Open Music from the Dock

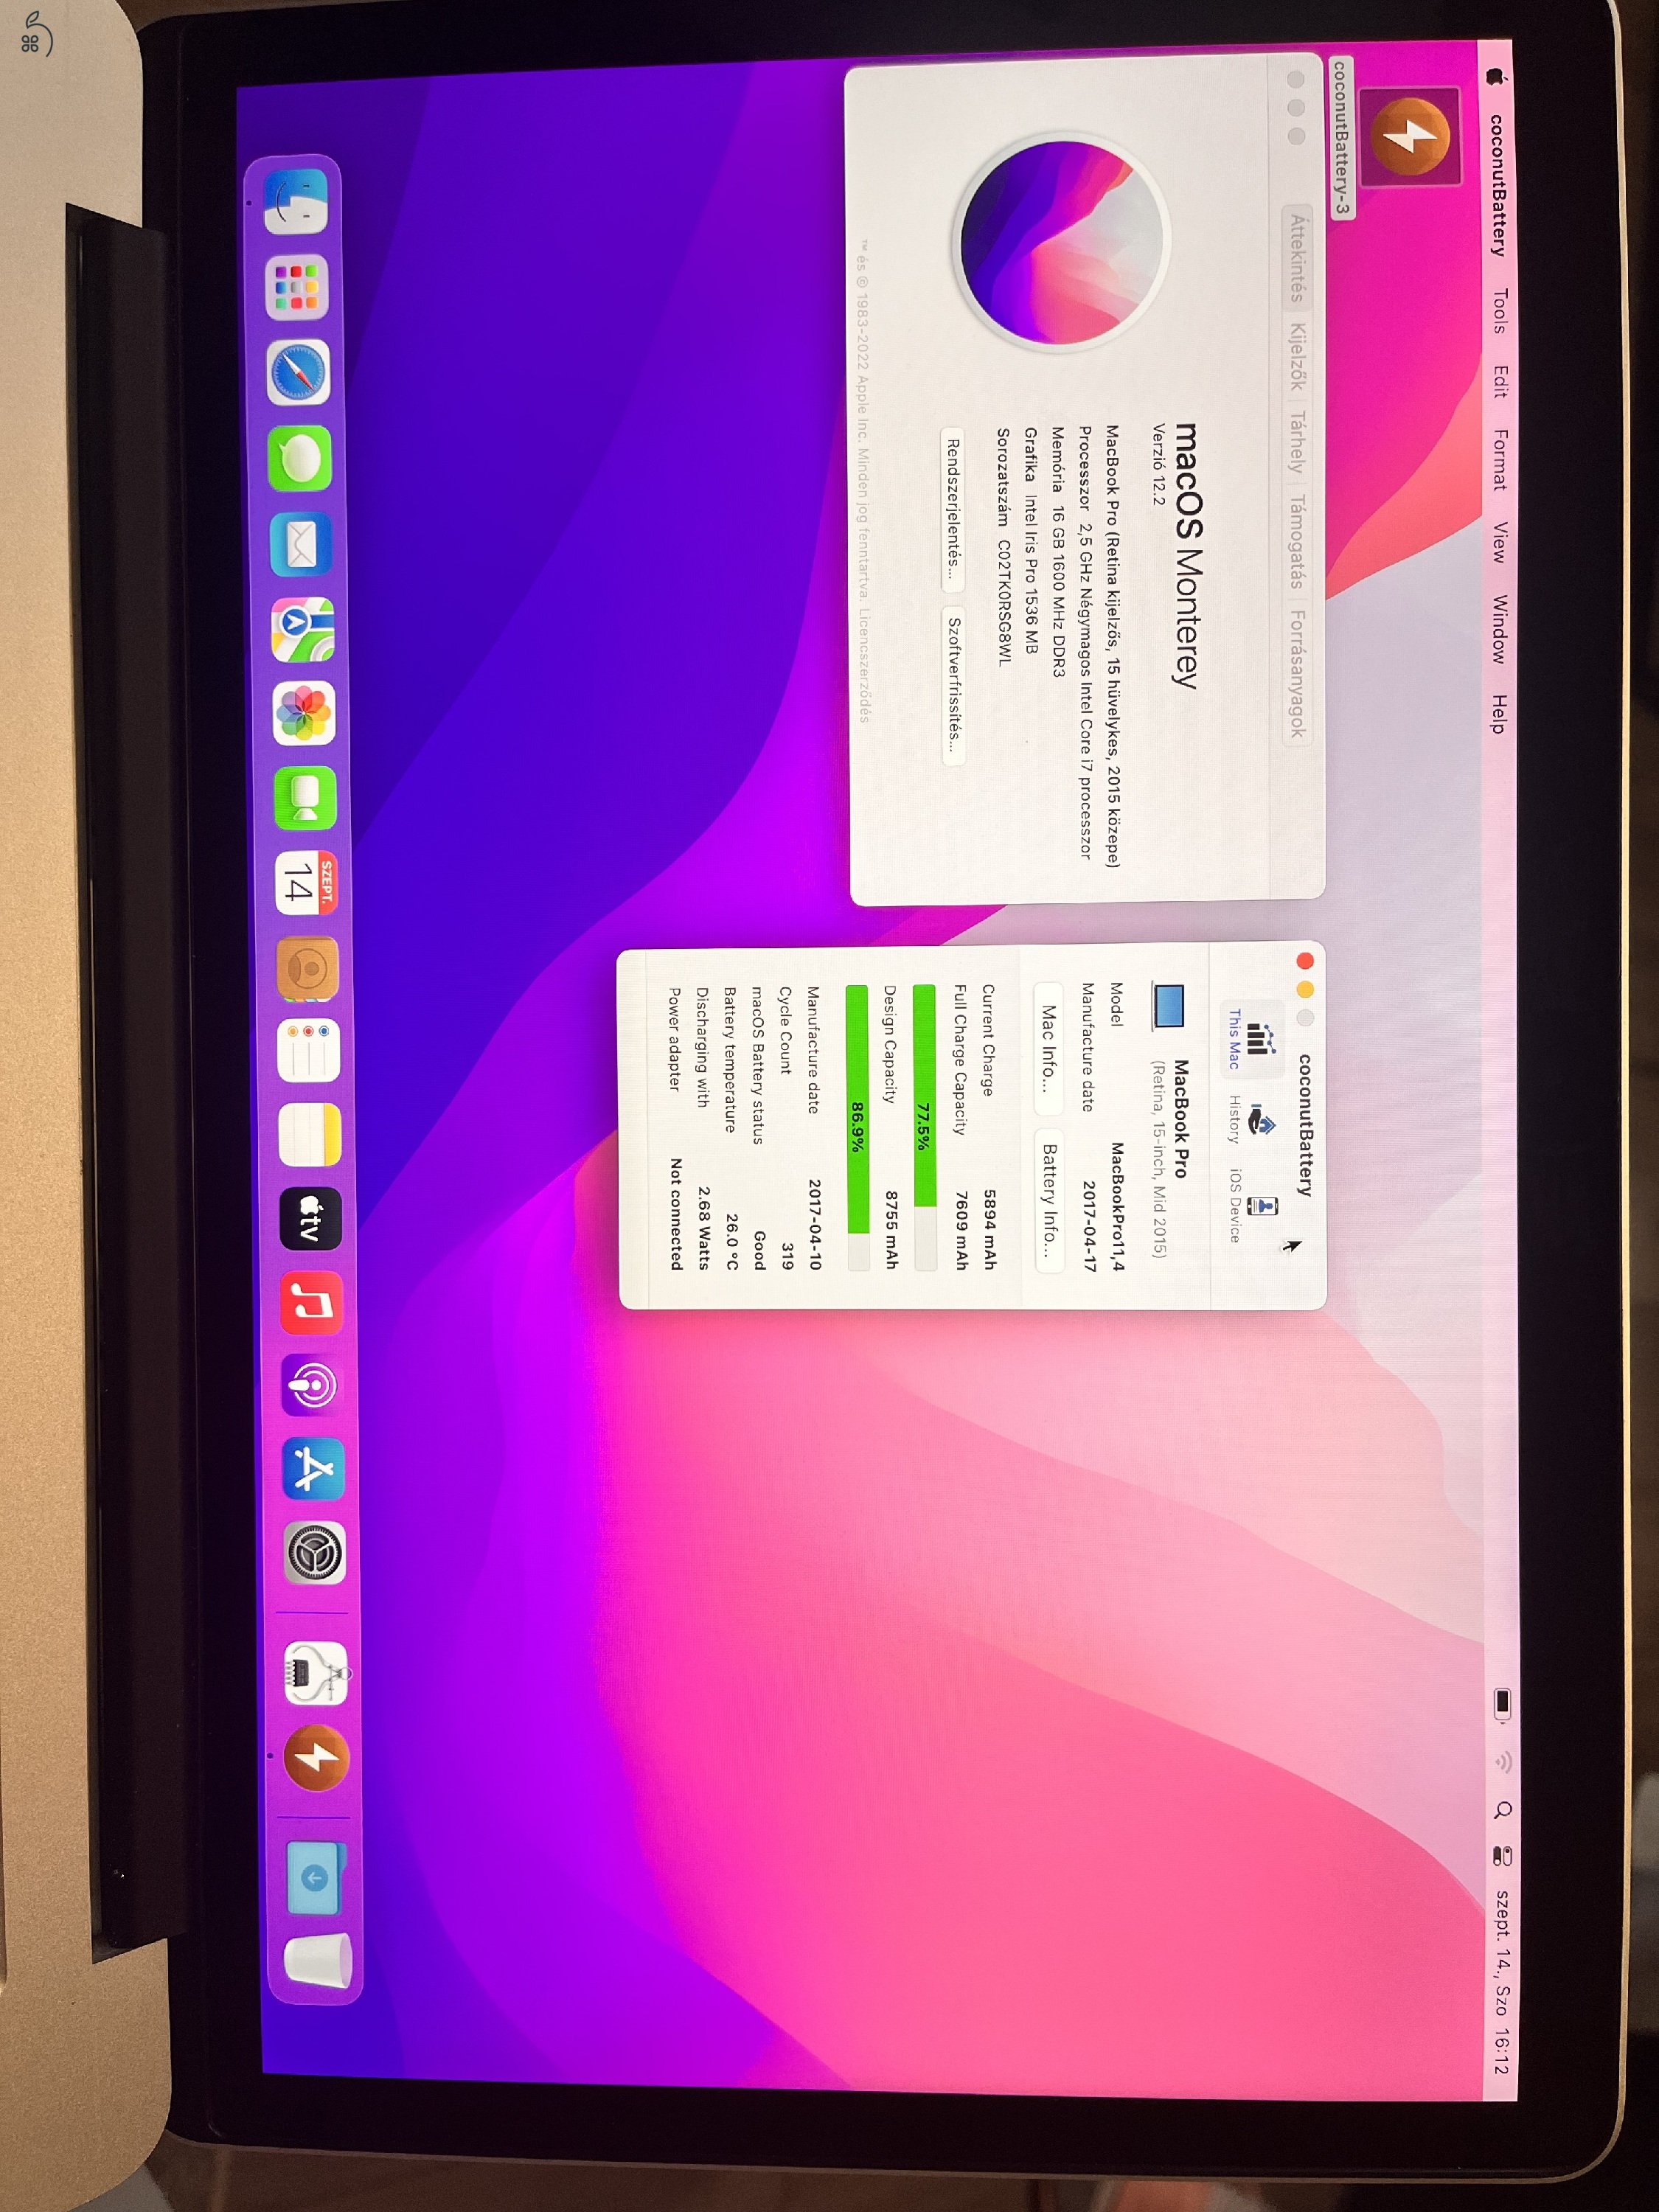click(x=312, y=1304)
